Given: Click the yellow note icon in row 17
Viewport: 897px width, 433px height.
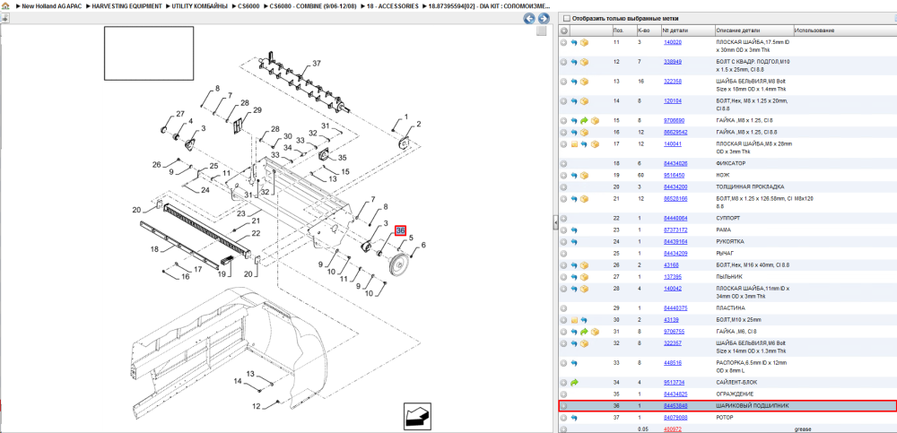Looking at the screenshot, I should 574,144.
